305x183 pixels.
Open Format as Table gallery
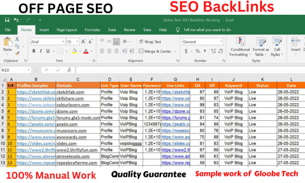coord(261,47)
